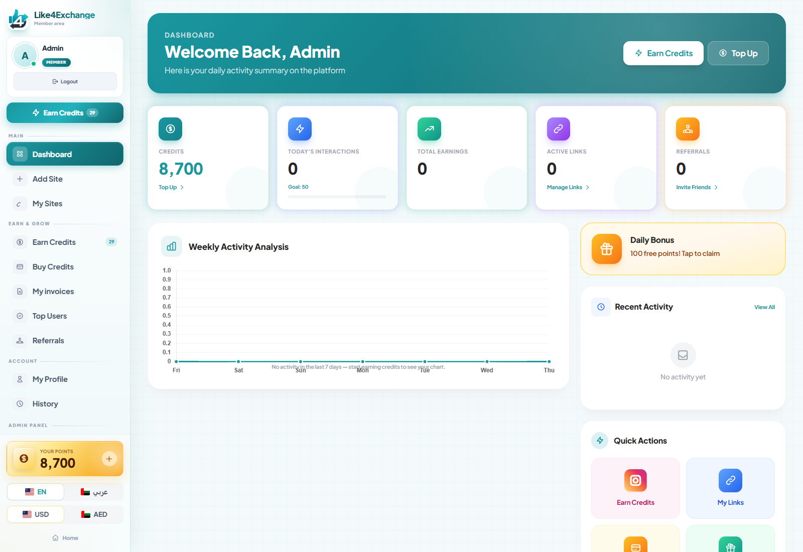Click the Invite Friends link
803x552 pixels.
(x=697, y=187)
